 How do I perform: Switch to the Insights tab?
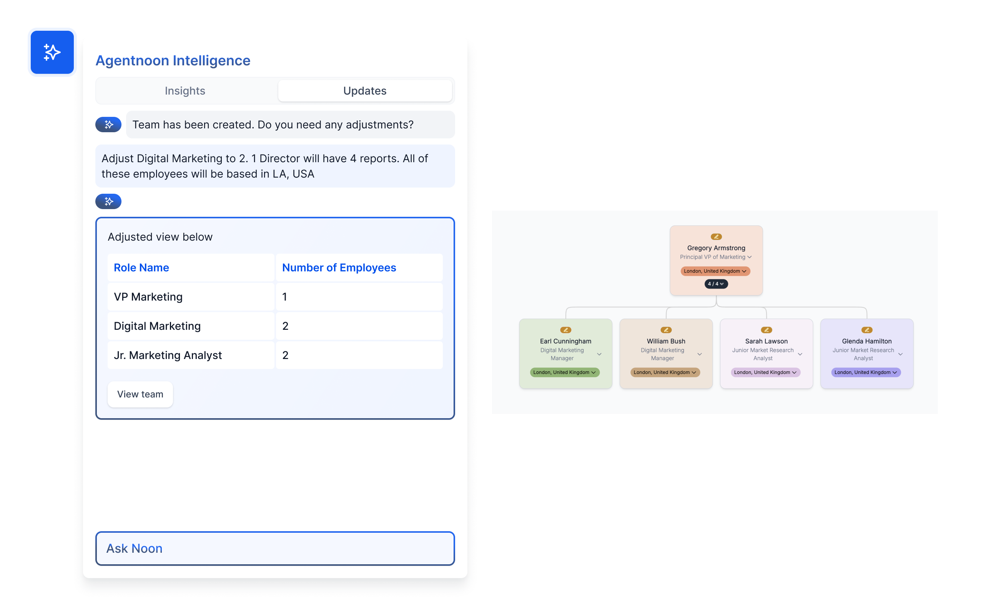coord(185,90)
